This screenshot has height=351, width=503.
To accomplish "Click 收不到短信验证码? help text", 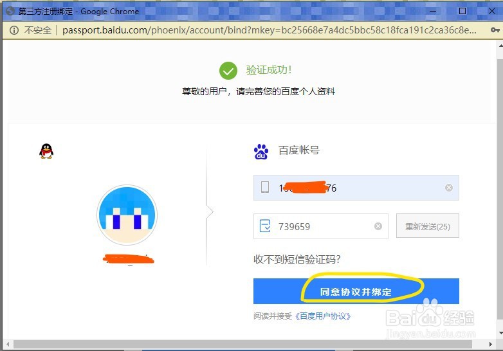I will [297, 259].
